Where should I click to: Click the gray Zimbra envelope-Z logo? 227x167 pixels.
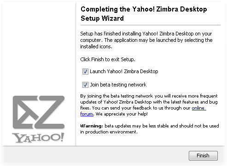coord(39,112)
